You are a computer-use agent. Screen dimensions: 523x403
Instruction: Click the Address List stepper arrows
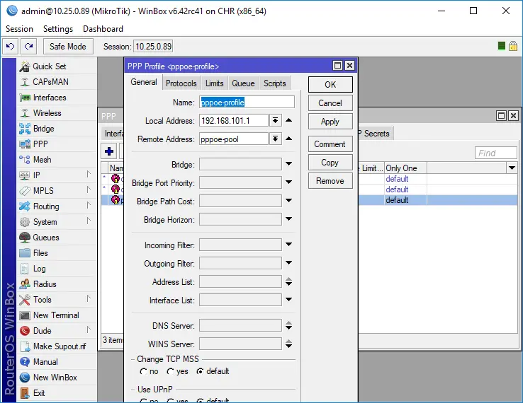click(x=289, y=282)
